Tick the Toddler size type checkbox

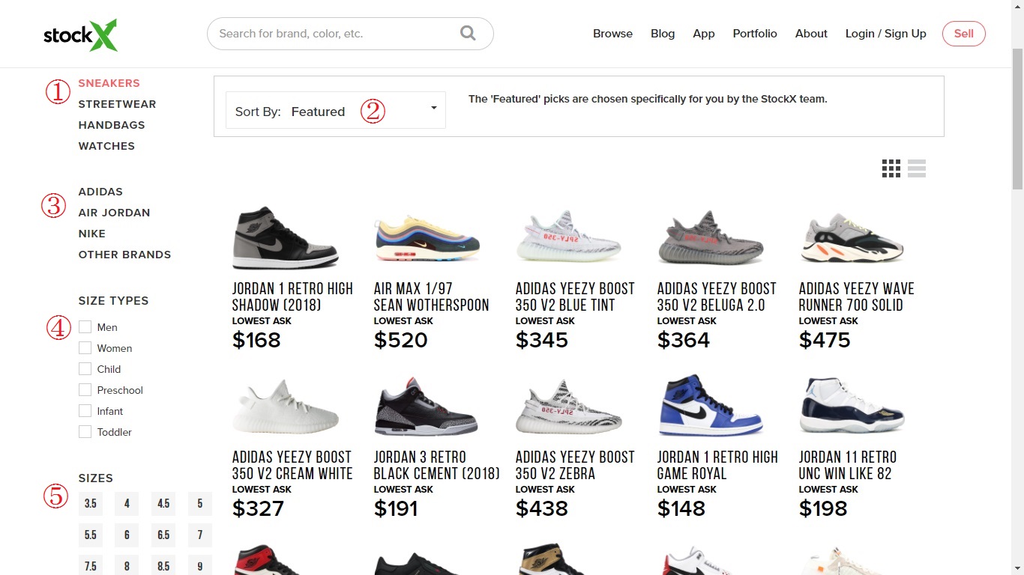85,432
